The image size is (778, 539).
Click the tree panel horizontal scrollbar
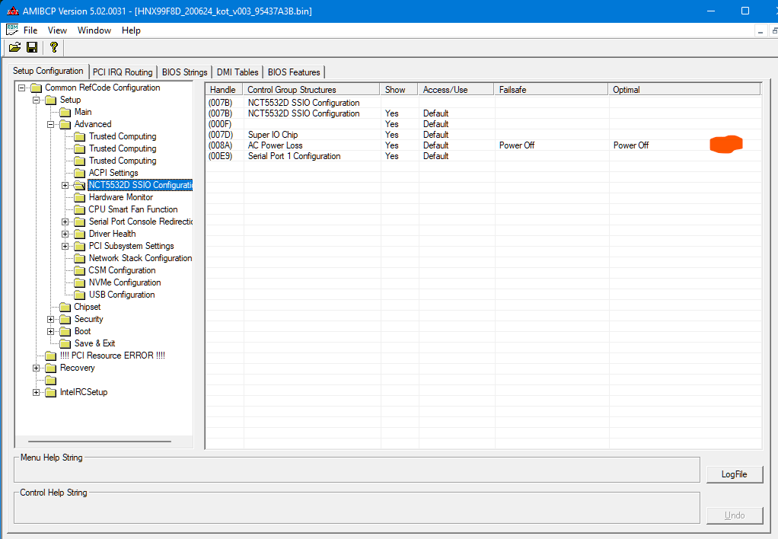click(x=100, y=442)
